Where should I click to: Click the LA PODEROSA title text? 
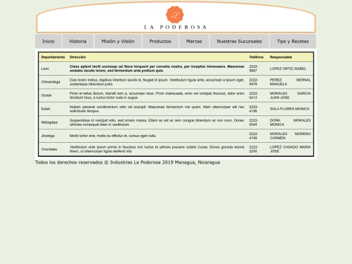175,27
